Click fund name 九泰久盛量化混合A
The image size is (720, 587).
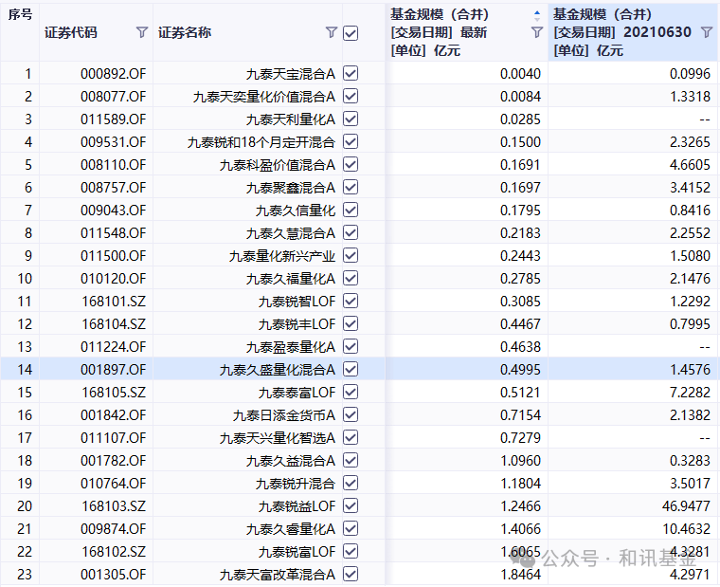(x=278, y=370)
